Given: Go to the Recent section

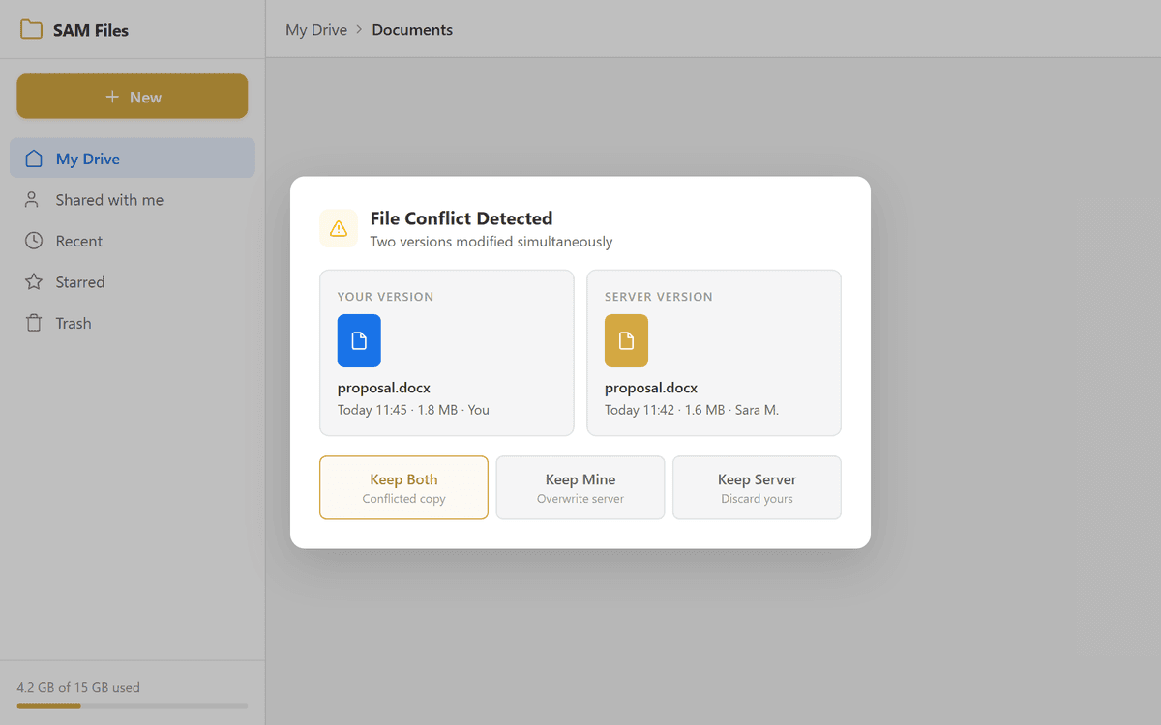Looking at the screenshot, I should (x=79, y=241).
